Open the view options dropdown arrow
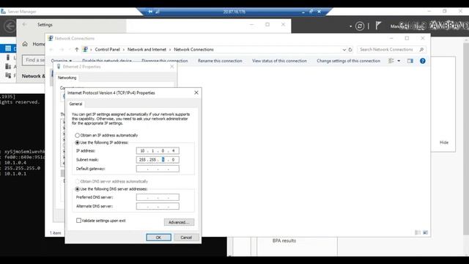Viewport: 469px width, 264px height. coord(399,61)
